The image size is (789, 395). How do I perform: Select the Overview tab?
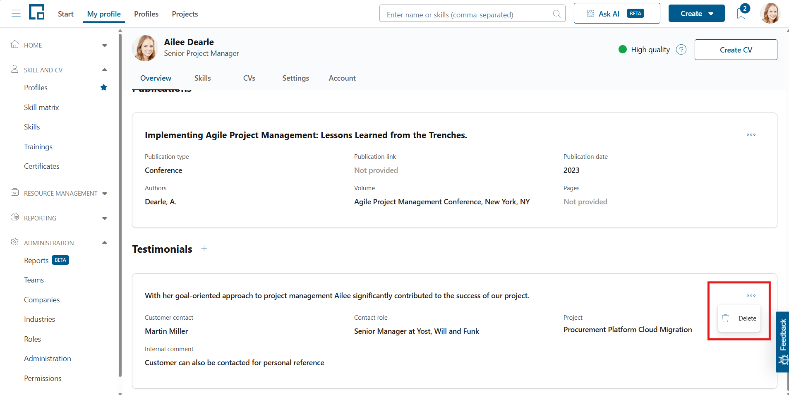pos(156,78)
